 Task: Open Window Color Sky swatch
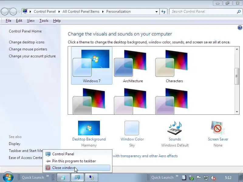click(x=132, y=128)
